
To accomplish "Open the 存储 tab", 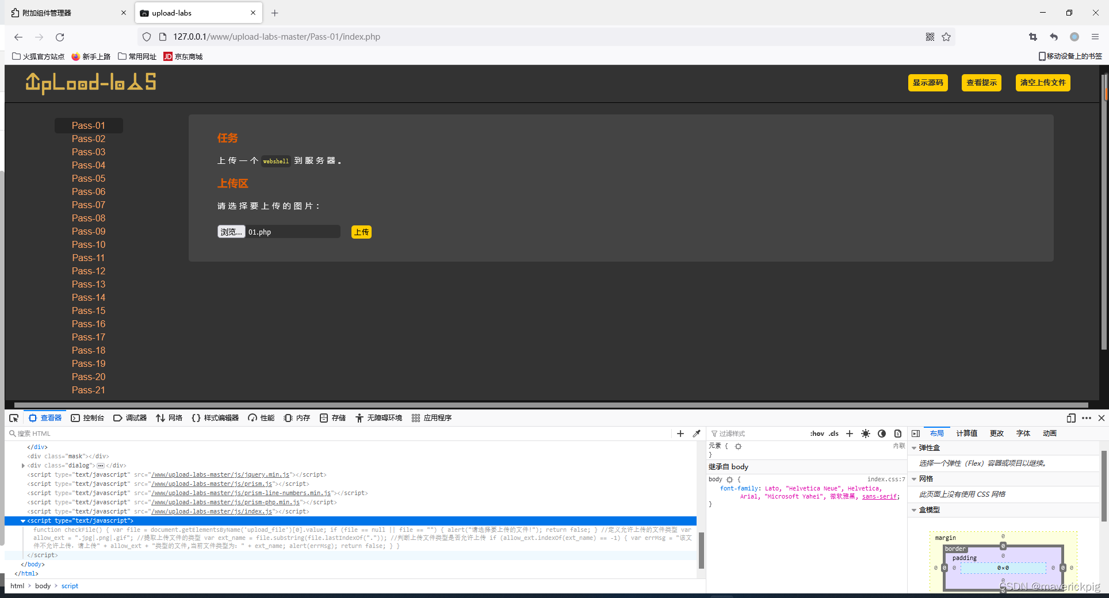I will click(x=332, y=418).
